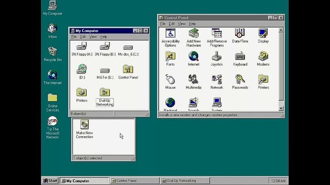Screen dimensions: 330x185
Task: Click "Installs a new modem" status bar text
Action: coord(198,115)
